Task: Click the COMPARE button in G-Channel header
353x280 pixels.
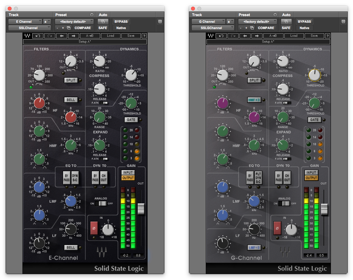Action: [266, 28]
